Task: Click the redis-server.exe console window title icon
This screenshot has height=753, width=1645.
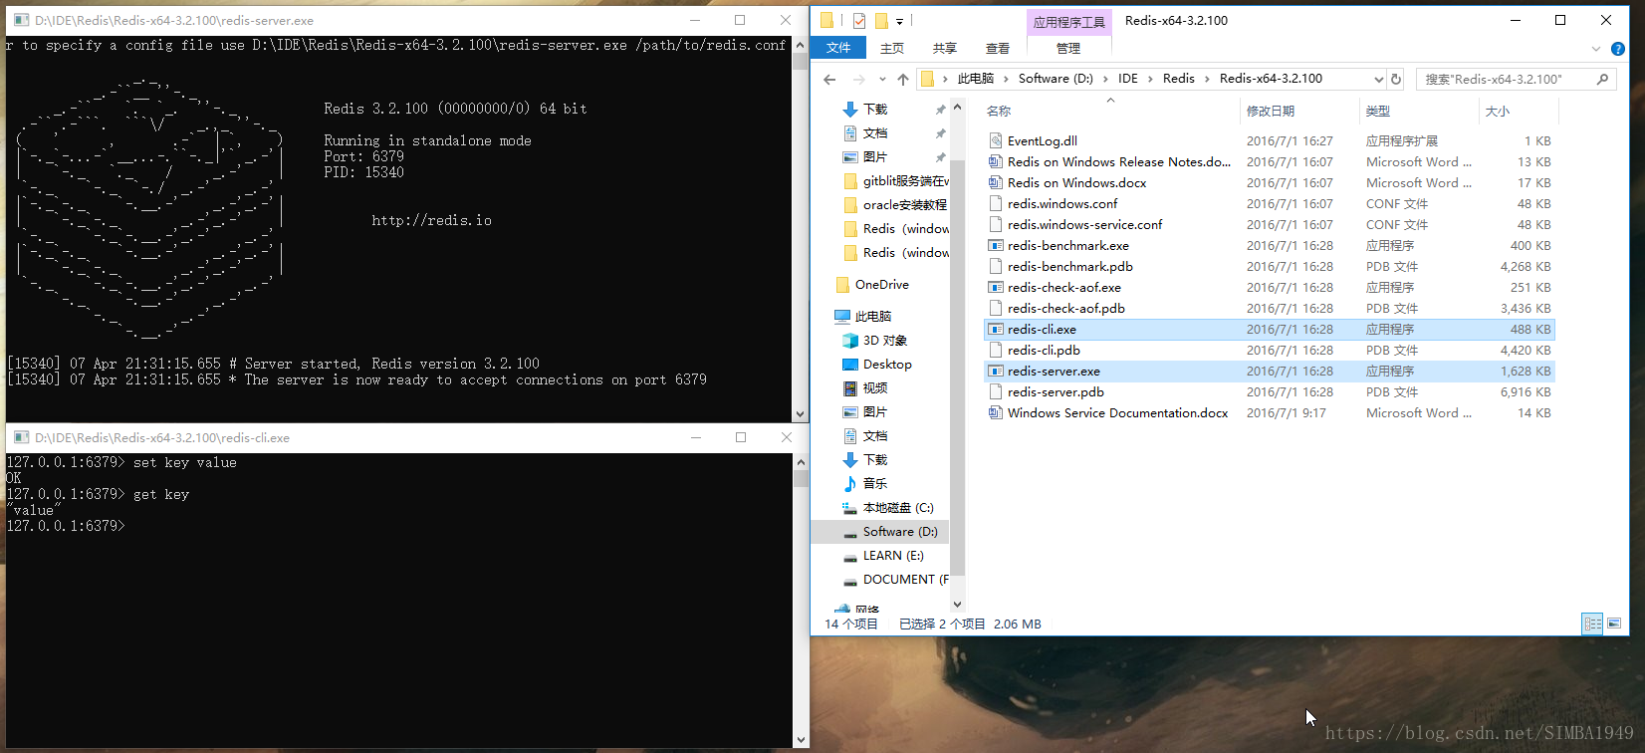Action: coord(21,20)
